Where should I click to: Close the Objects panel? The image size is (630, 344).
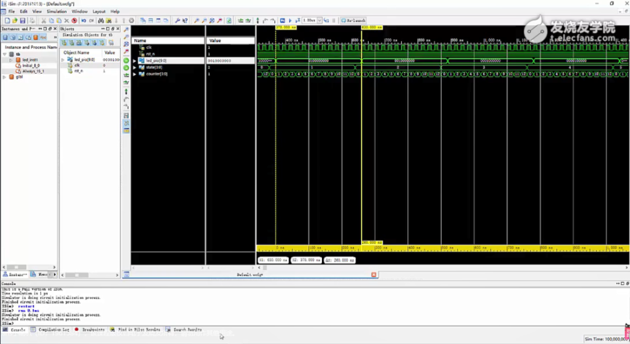coord(118,29)
